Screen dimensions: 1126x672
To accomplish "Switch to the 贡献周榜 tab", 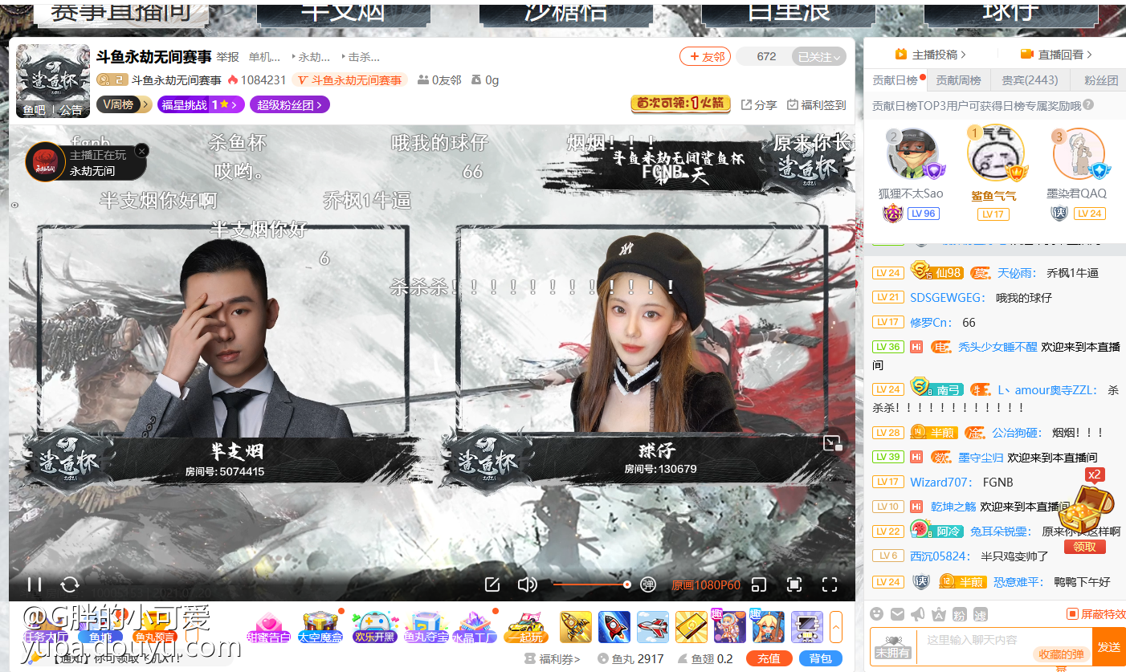I will tap(958, 80).
